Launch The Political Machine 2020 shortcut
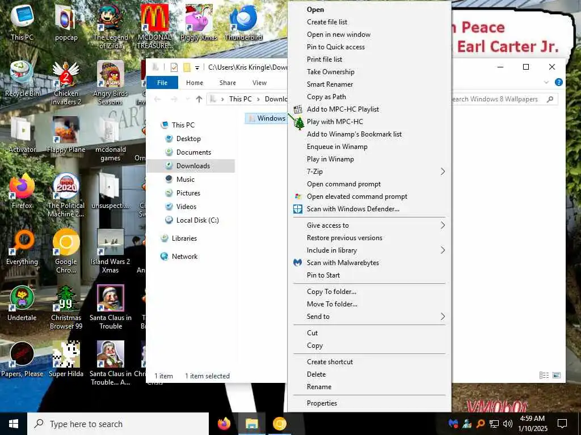This screenshot has height=435, width=581. pyautogui.click(x=66, y=195)
